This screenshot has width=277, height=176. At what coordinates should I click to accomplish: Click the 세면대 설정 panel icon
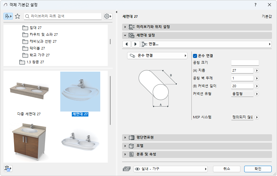131,36
